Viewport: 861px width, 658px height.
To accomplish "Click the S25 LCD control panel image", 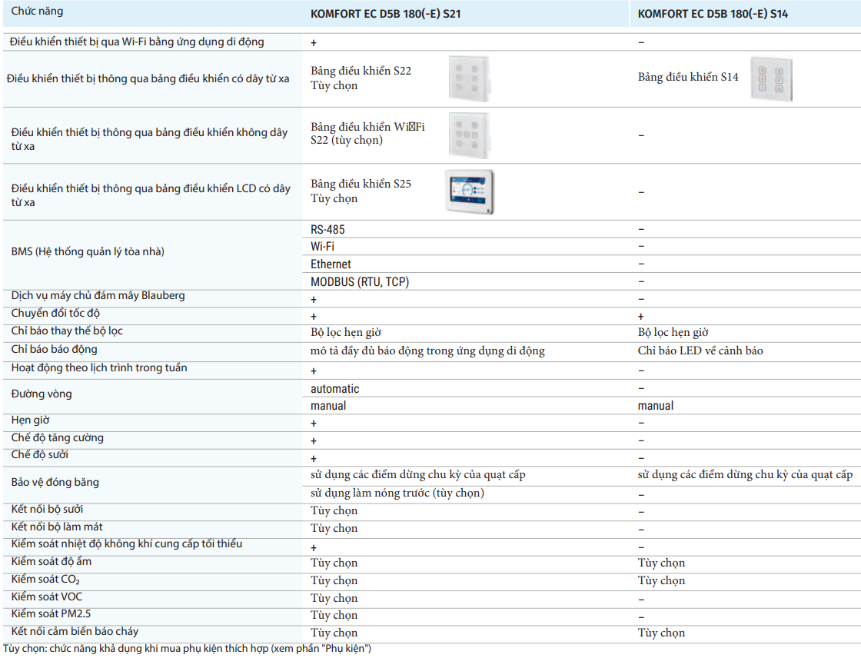I will click(x=470, y=191).
